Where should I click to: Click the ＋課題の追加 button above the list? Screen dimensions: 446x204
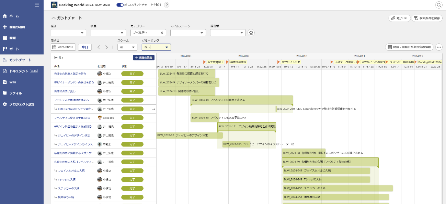pyautogui.click(x=144, y=58)
